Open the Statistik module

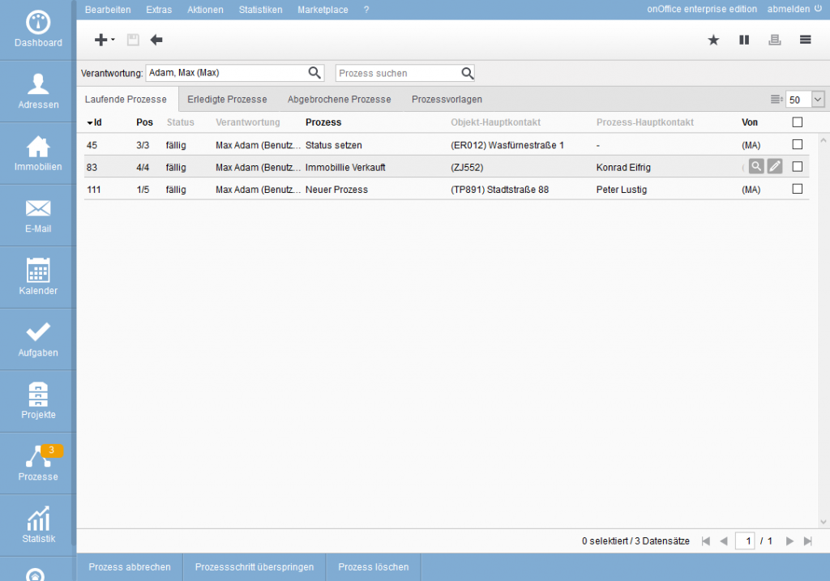(38, 525)
